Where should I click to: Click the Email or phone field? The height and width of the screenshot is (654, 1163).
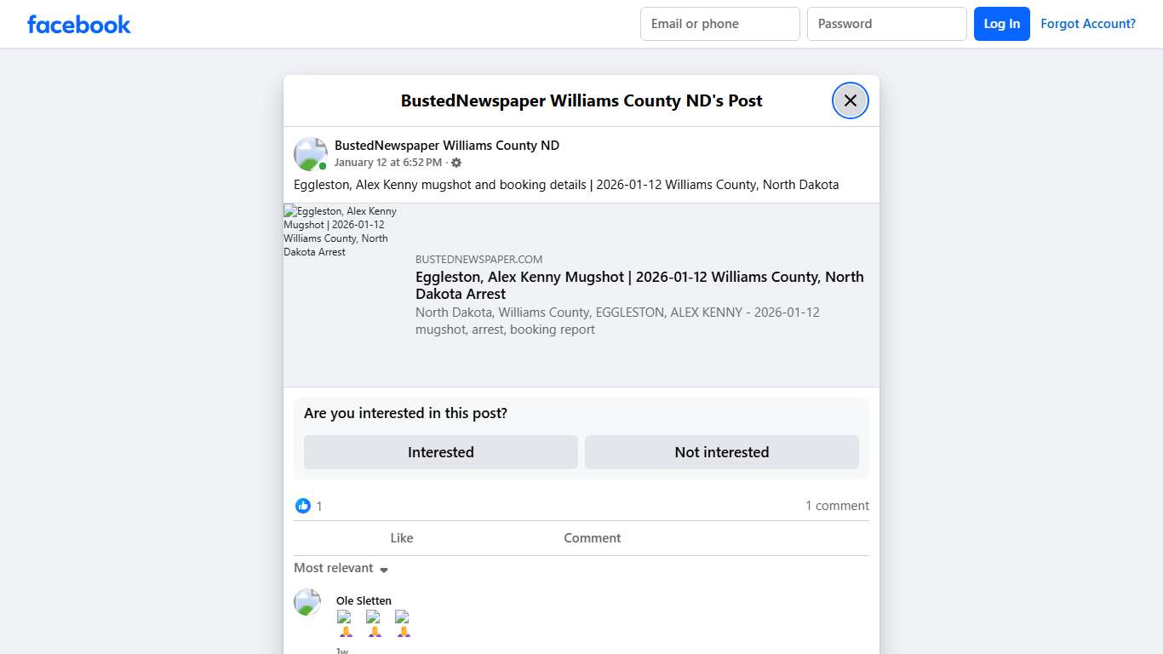[719, 23]
